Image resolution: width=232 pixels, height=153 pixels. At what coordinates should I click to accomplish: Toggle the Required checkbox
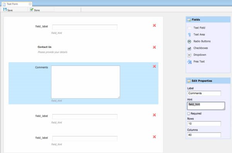189,113
